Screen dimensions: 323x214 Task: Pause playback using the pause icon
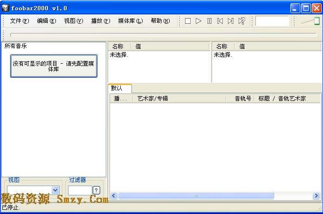click(x=209, y=21)
